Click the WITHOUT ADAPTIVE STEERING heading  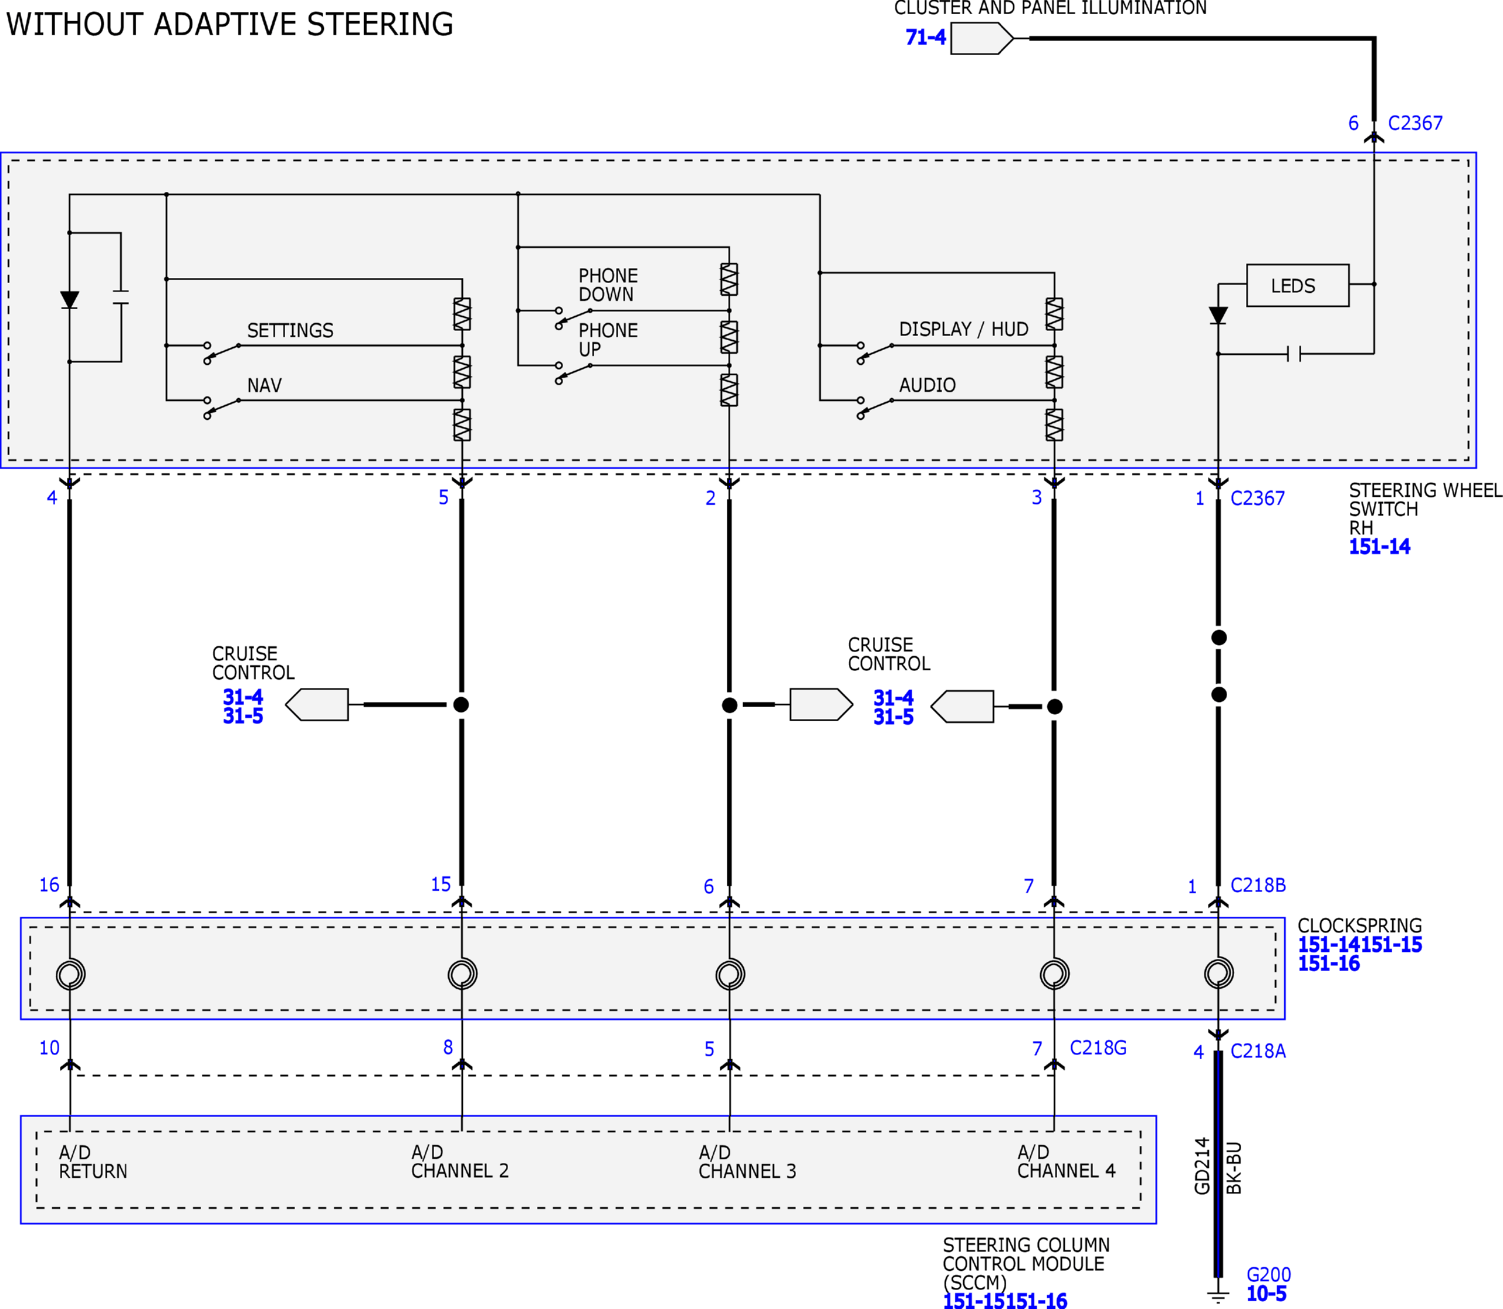[230, 24]
